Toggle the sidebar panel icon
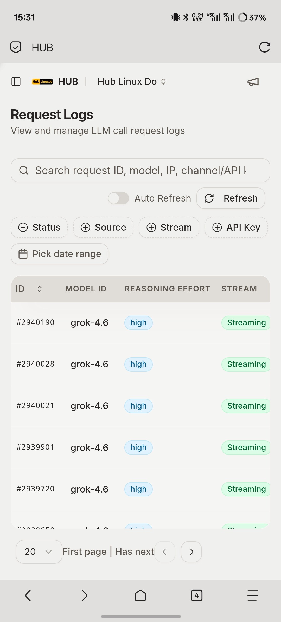The image size is (281, 622). coord(16,81)
